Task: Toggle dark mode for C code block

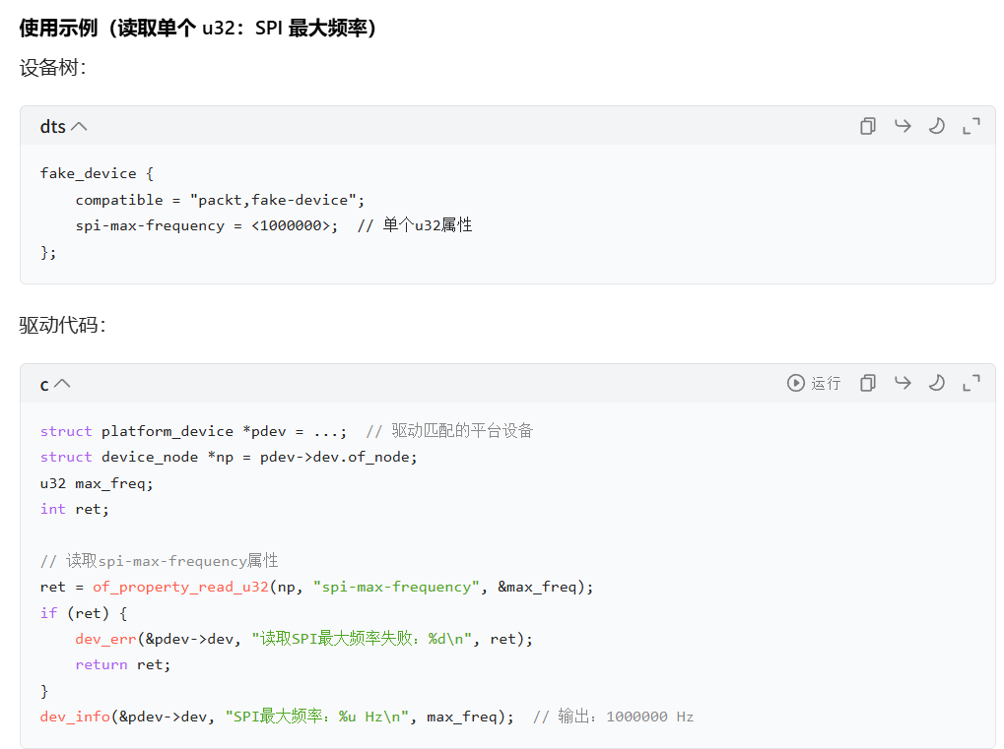Action: coord(937,383)
